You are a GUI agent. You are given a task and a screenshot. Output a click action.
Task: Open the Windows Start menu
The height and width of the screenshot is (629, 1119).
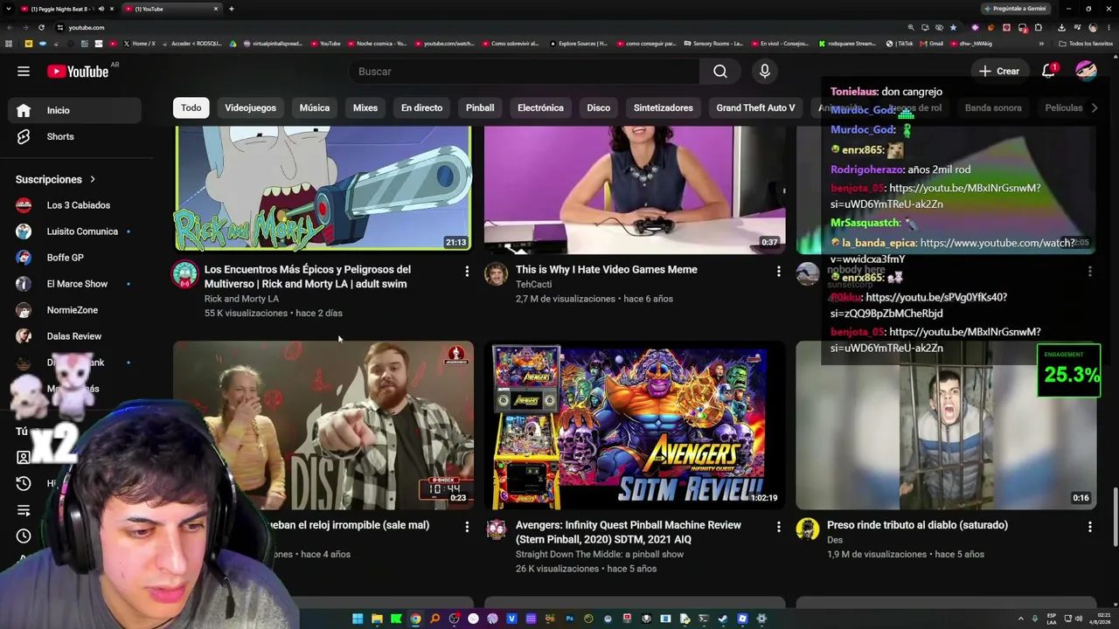point(358,619)
